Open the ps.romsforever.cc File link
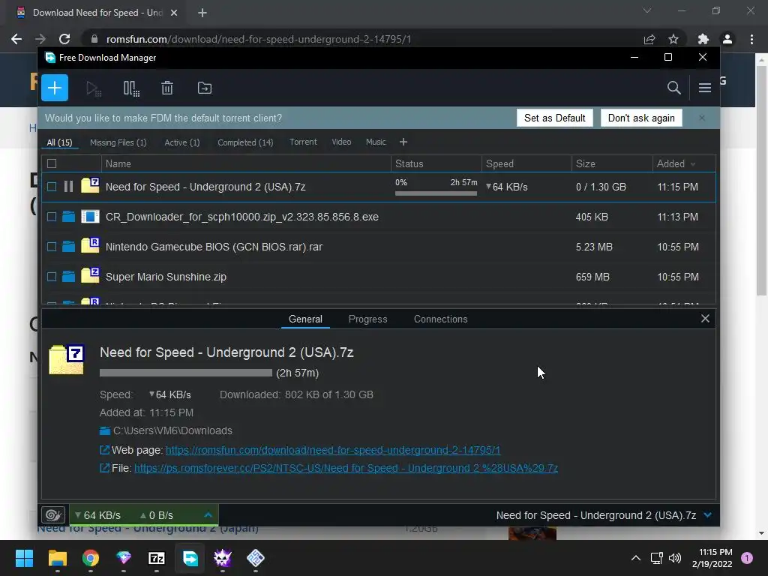The height and width of the screenshot is (576, 768). pos(346,468)
